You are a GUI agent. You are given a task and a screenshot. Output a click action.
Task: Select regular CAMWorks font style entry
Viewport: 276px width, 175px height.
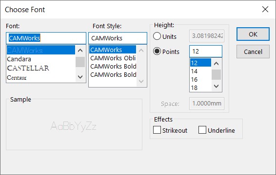coord(113,50)
